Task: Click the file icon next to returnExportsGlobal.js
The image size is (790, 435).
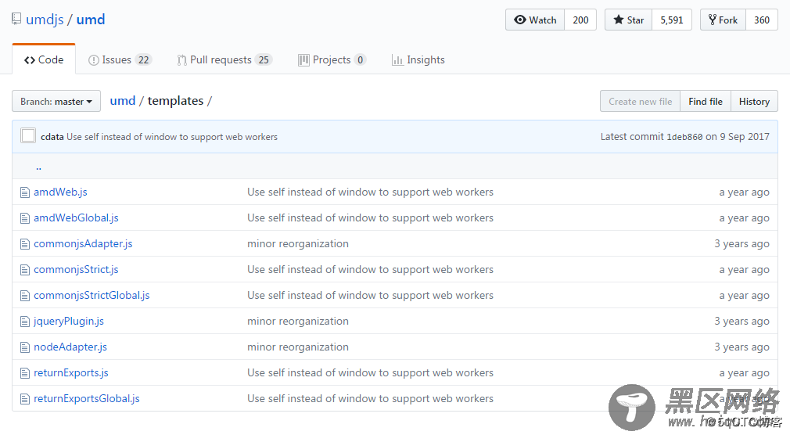Action: (x=25, y=399)
